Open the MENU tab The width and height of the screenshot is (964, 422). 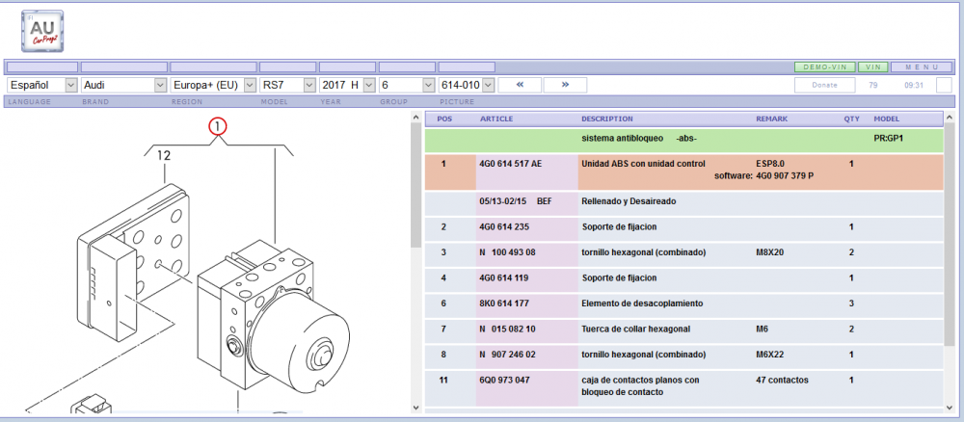click(915, 66)
